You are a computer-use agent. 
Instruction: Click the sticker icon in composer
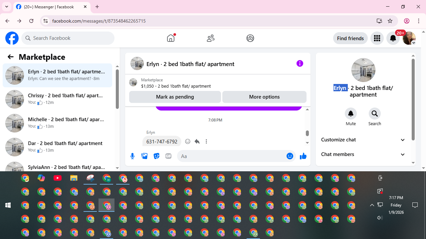[156, 156]
